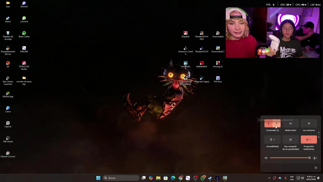Open Proyección inalámbrica options
This screenshot has height=182, width=323.
[309, 140]
